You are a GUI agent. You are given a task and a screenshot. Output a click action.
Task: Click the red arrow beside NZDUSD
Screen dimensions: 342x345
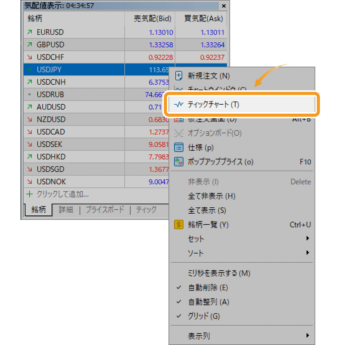coord(30,120)
